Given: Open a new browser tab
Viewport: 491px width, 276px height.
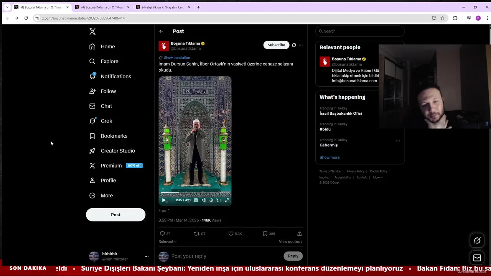Looking at the screenshot, I should click(198, 7).
